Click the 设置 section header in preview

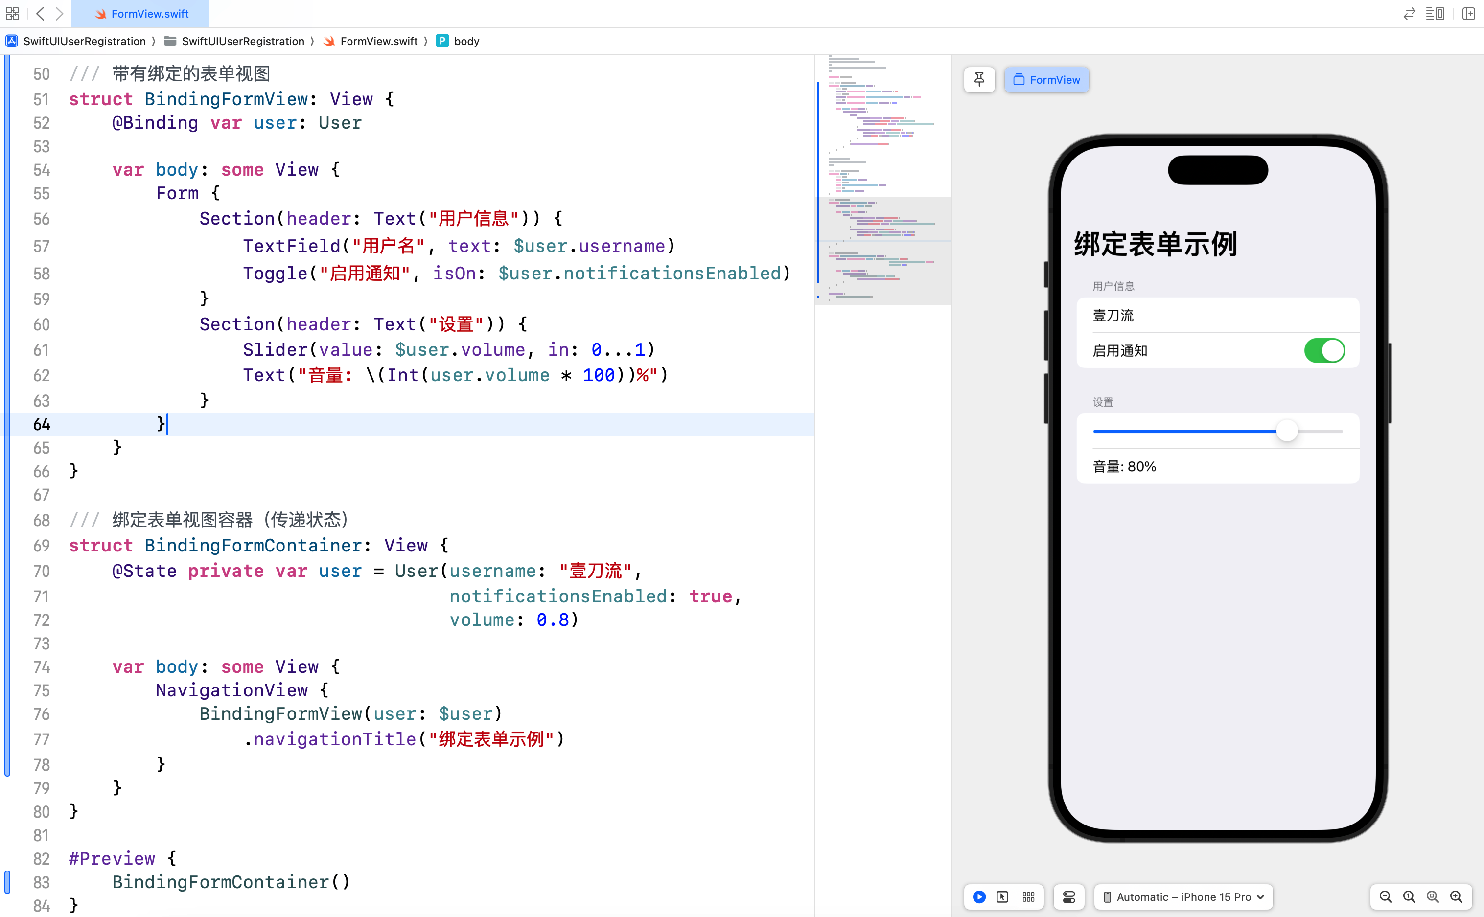(x=1103, y=402)
